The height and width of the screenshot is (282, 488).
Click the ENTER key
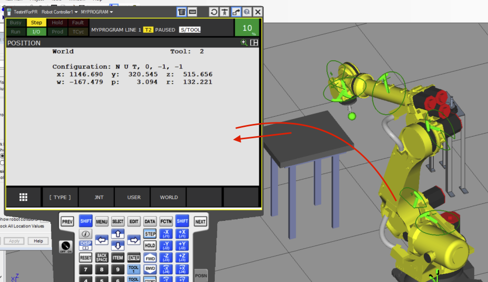pos(134,258)
